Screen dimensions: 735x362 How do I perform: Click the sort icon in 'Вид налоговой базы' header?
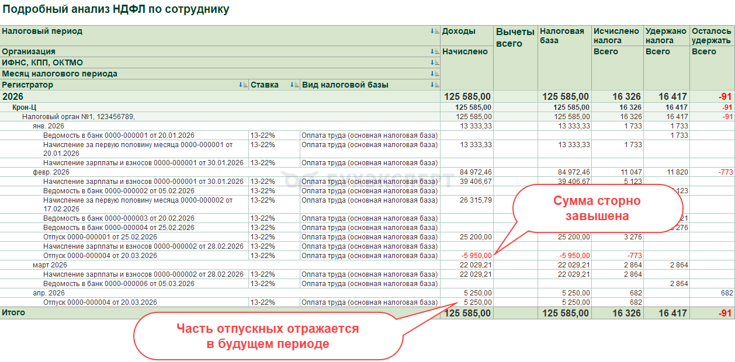click(x=435, y=85)
